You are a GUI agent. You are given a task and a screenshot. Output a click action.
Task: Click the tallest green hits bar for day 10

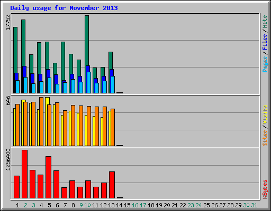[87, 41]
